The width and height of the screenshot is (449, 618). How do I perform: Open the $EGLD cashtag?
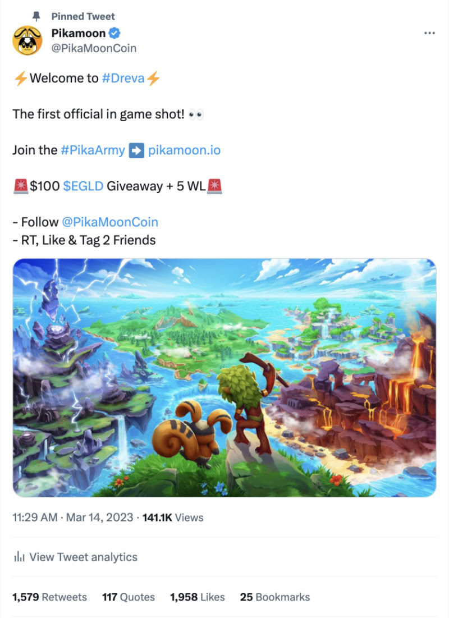point(83,186)
